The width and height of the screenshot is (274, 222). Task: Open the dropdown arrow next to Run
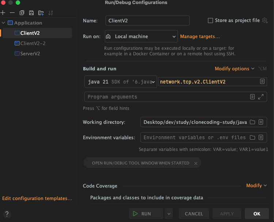pyautogui.click(x=169, y=214)
